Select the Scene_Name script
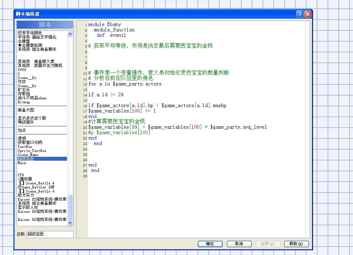 [x=28, y=155]
